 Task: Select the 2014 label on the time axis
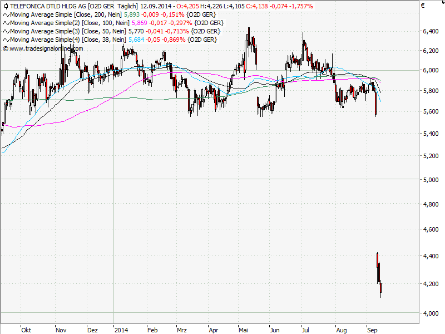[x=120, y=330]
